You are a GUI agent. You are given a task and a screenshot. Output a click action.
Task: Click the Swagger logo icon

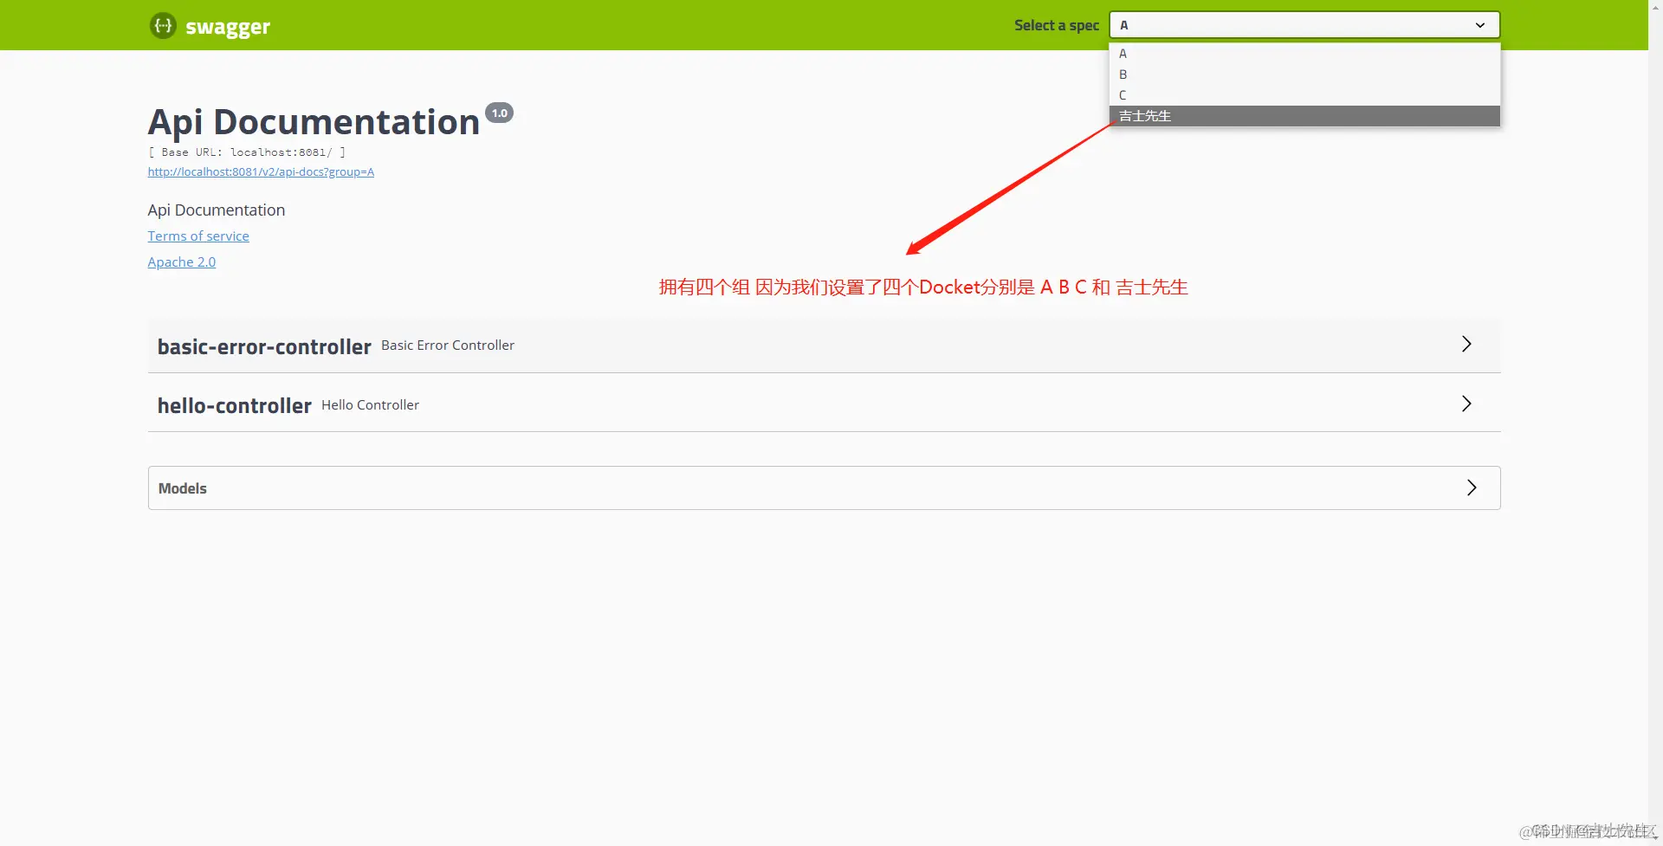(x=163, y=25)
